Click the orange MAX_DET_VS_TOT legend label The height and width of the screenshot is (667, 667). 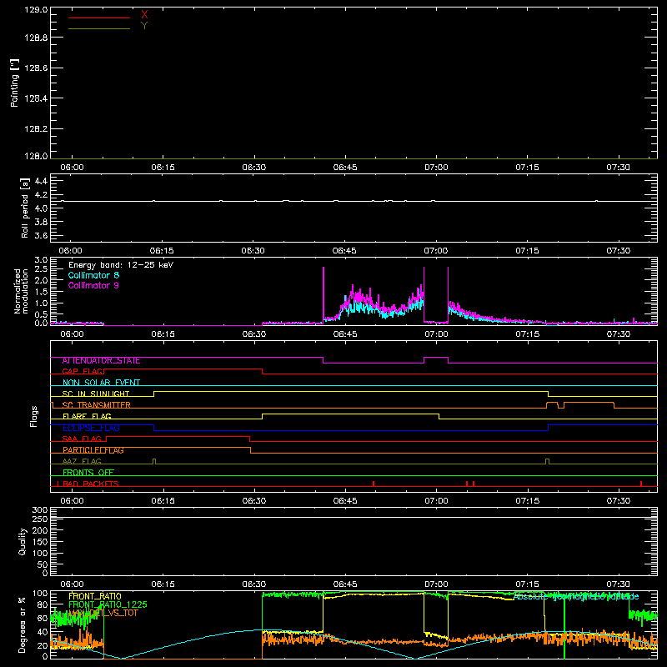(x=103, y=613)
